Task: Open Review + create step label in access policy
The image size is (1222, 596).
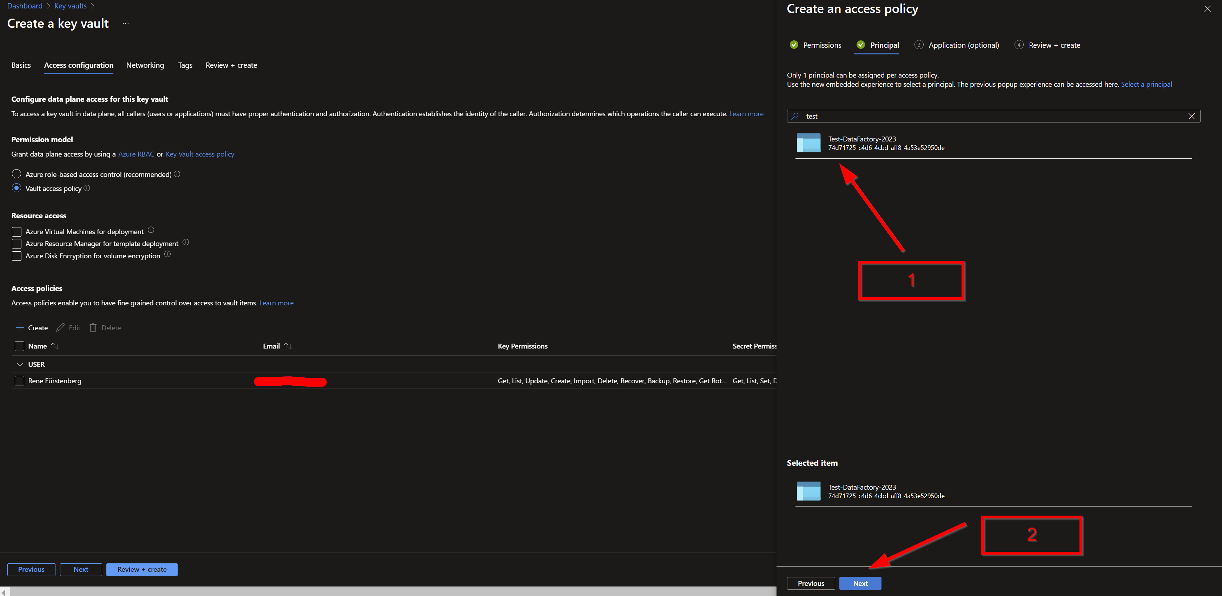Action: [1054, 45]
